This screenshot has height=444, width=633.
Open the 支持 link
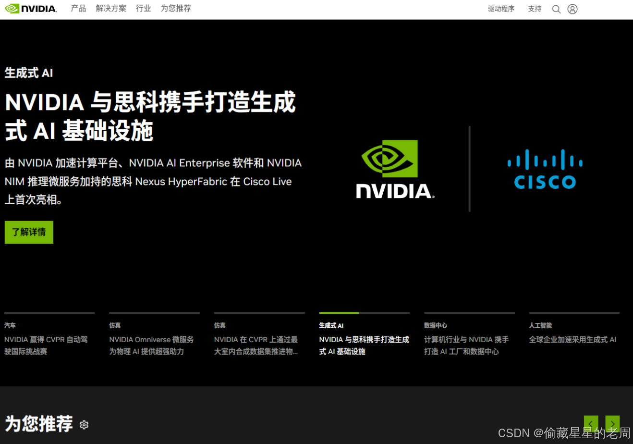coord(534,9)
